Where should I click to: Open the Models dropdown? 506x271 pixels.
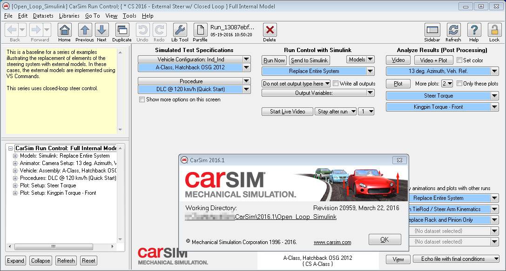[x=360, y=59]
